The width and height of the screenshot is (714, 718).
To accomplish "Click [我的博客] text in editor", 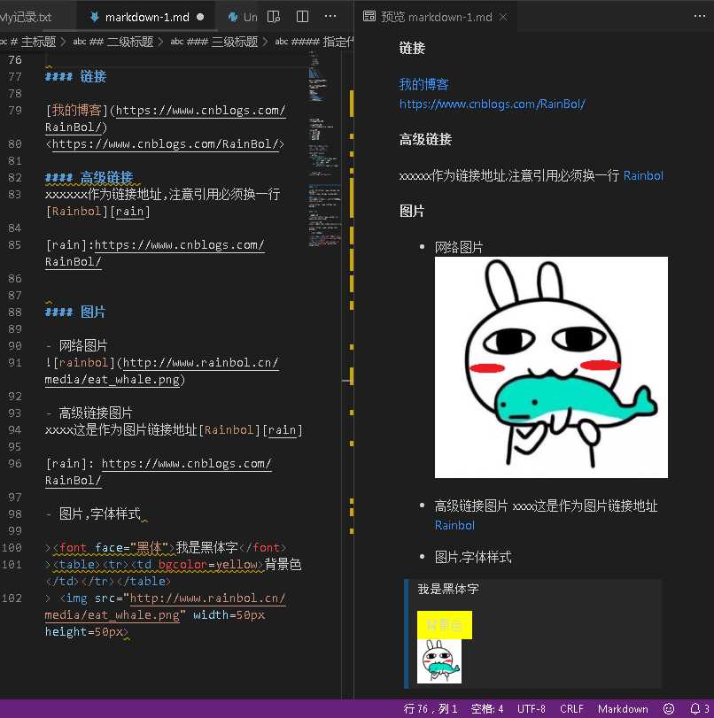I will tap(76, 111).
